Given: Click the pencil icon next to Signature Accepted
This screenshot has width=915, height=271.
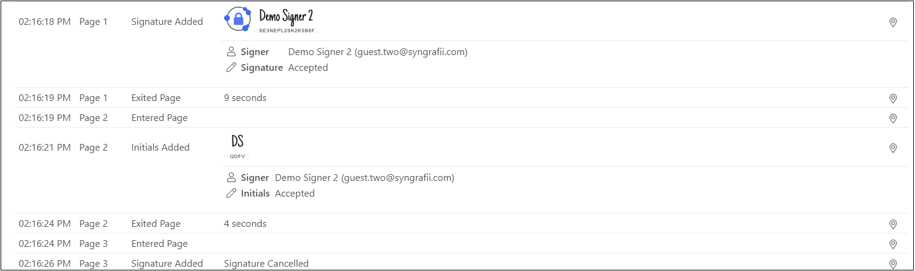Looking at the screenshot, I should [231, 68].
